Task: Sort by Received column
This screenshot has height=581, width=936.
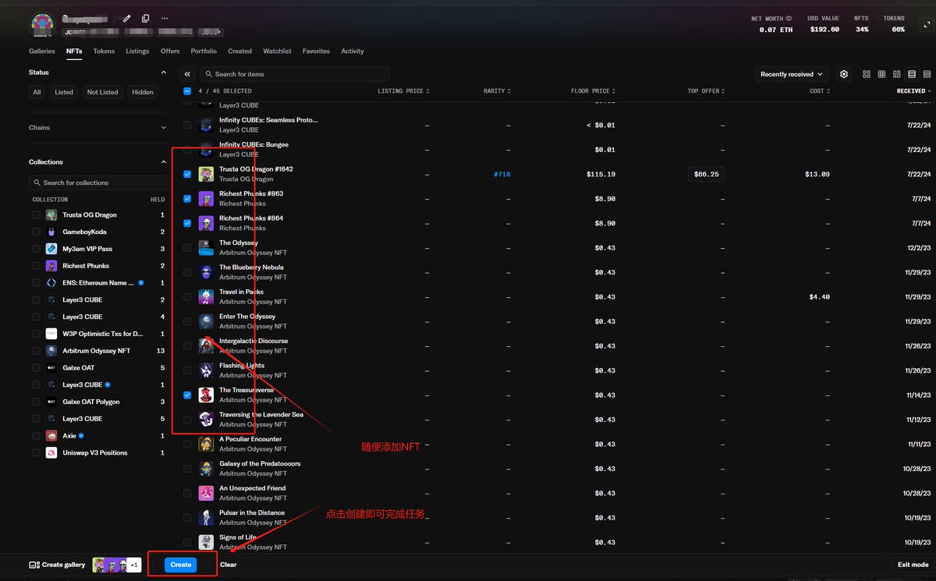Action: point(913,91)
